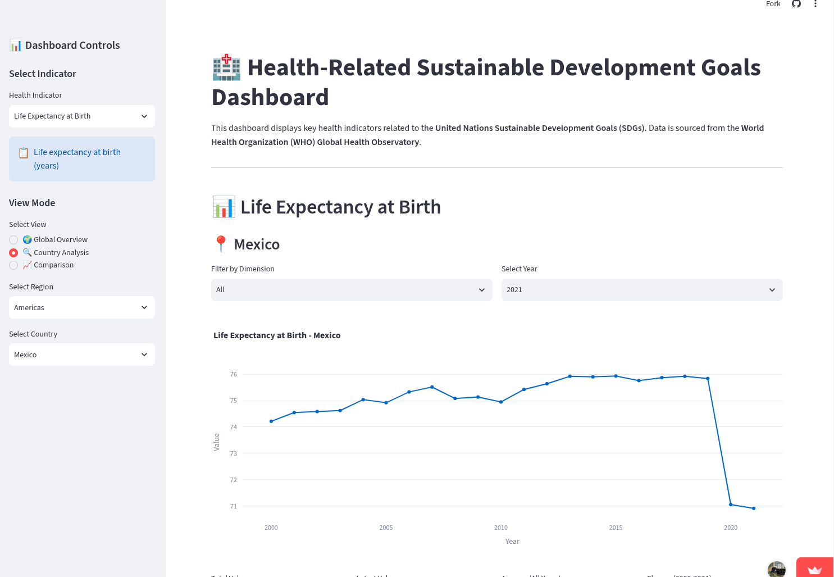Click chevron arrow of the year 2021 select
This screenshot has width=834, height=577.
(x=772, y=290)
